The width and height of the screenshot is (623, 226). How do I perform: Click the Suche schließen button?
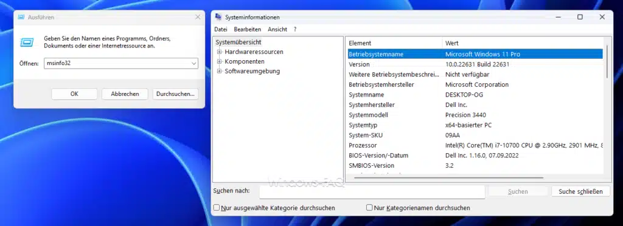pyautogui.click(x=580, y=191)
